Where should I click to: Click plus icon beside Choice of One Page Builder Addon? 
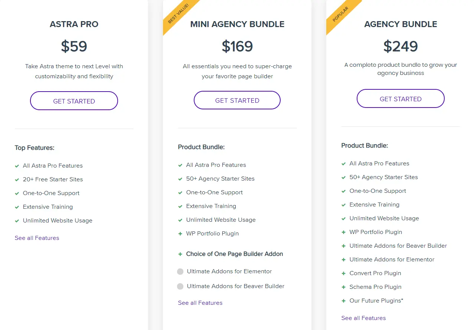pos(180,254)
